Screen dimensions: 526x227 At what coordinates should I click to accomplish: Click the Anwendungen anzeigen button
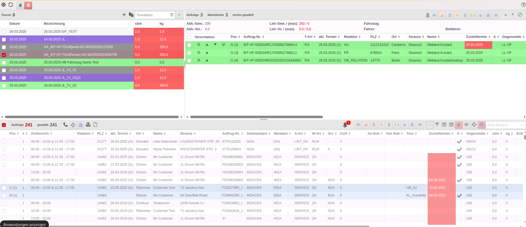(x=24, y=224)
